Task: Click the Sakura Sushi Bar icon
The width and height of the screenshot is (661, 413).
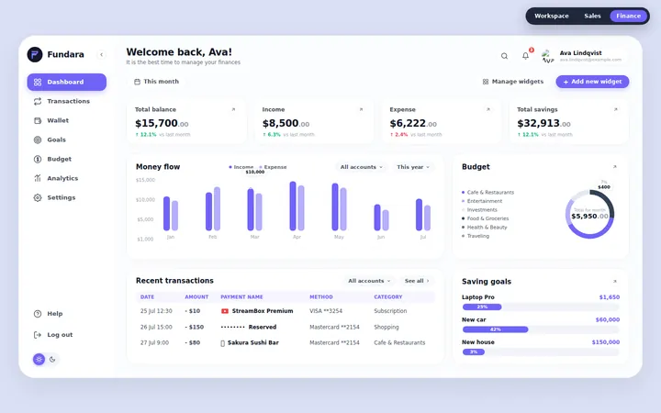Action: pyautogui.click(x=222, y=343)
